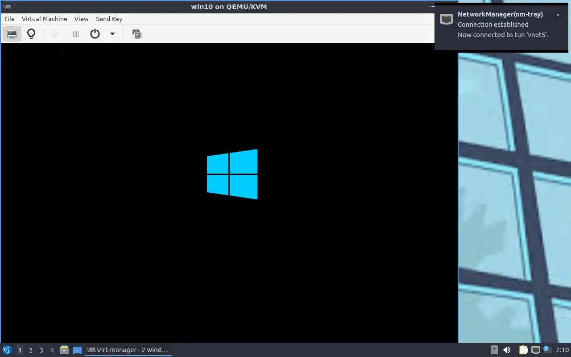Click the 2:10 clock in the panel
Image resolution: width=571 pixels, height=357 pixels.
562,350
